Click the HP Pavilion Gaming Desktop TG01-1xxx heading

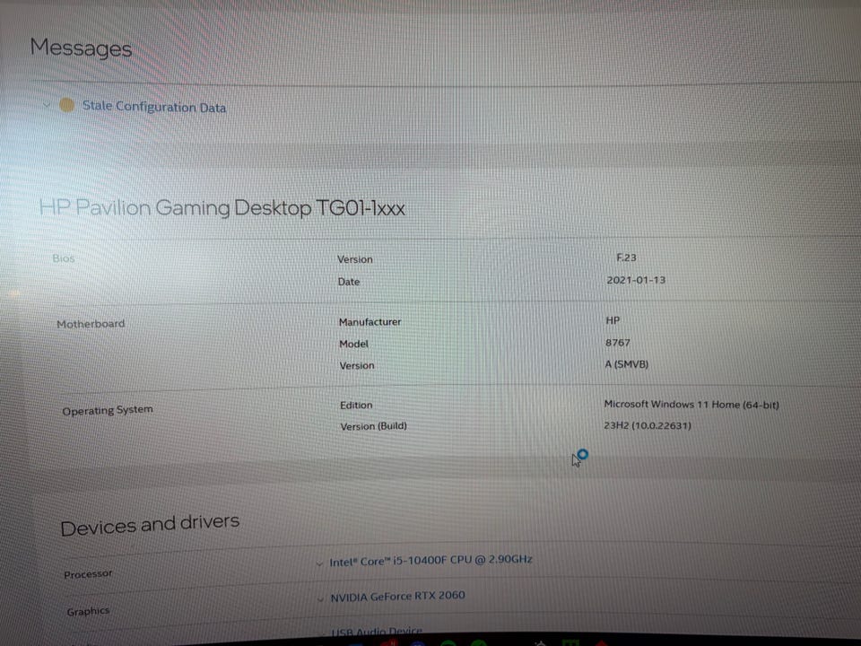222,207
